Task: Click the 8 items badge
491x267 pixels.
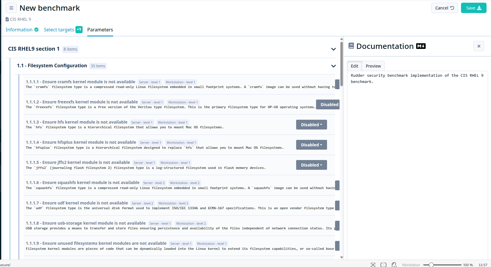Action: coord(70,49)
